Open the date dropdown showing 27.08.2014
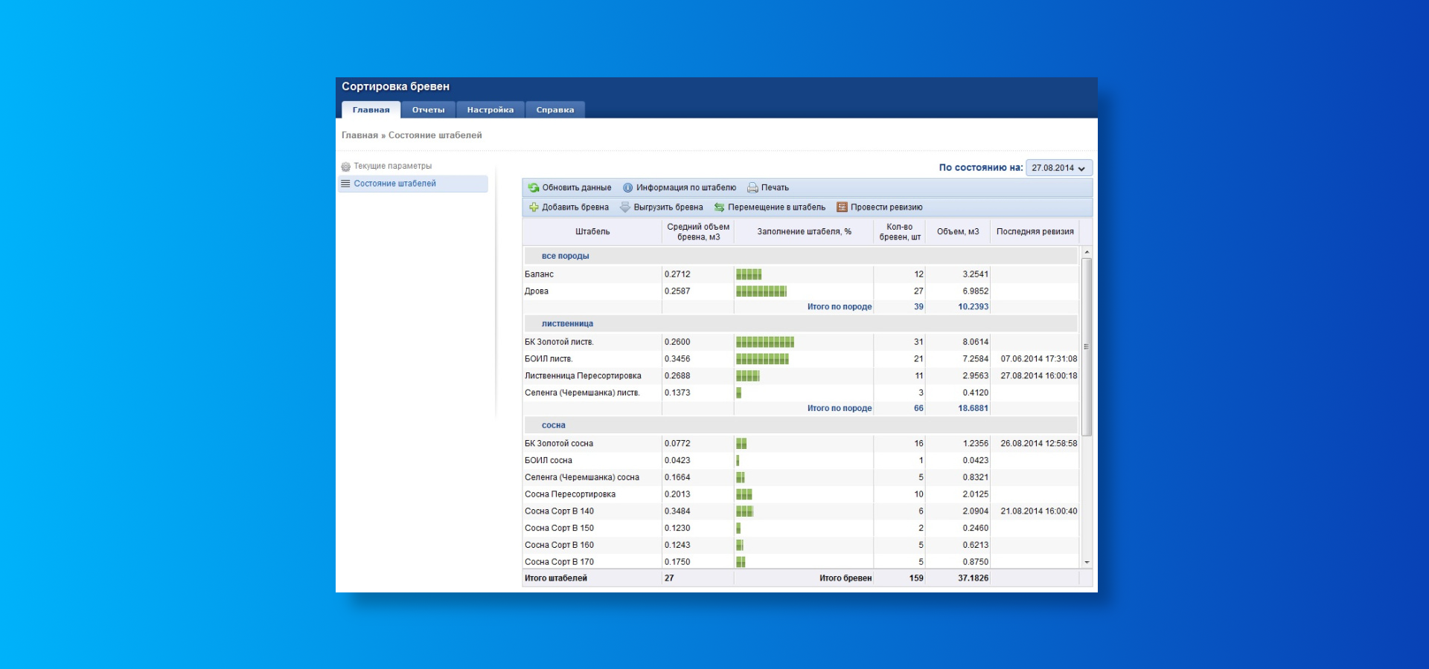The image size is (1429, 669). click(1059, 168)
